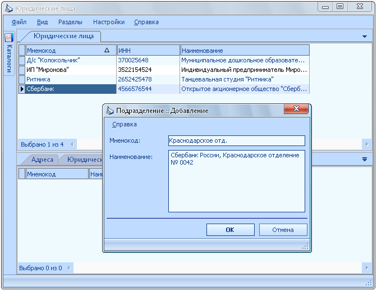Click into the Наименование text area
377x291 pixels.
(x=237, y=181)
